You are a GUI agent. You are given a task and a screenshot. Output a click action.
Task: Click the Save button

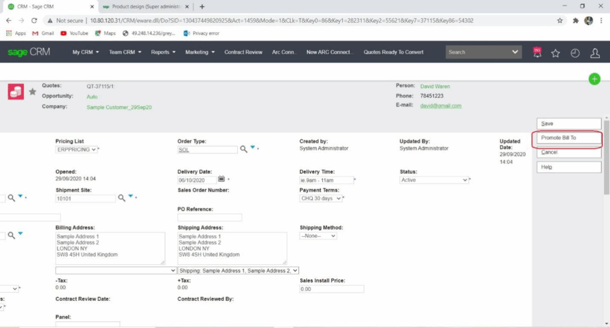coord(568,124)
